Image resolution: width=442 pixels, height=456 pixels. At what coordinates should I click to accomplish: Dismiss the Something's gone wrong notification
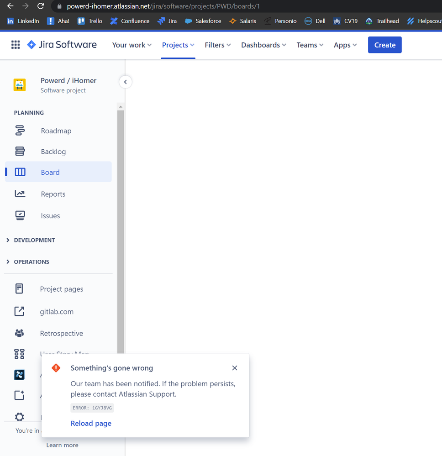tap(235, 368)
